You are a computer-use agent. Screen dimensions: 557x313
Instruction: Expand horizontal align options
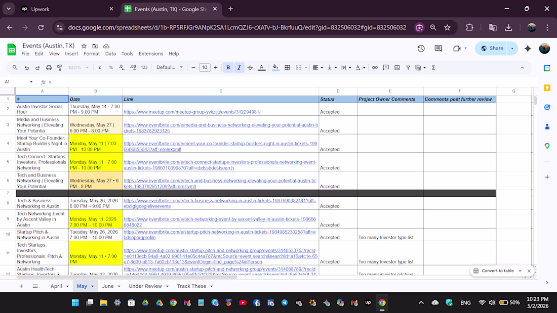tap(322, 67)
